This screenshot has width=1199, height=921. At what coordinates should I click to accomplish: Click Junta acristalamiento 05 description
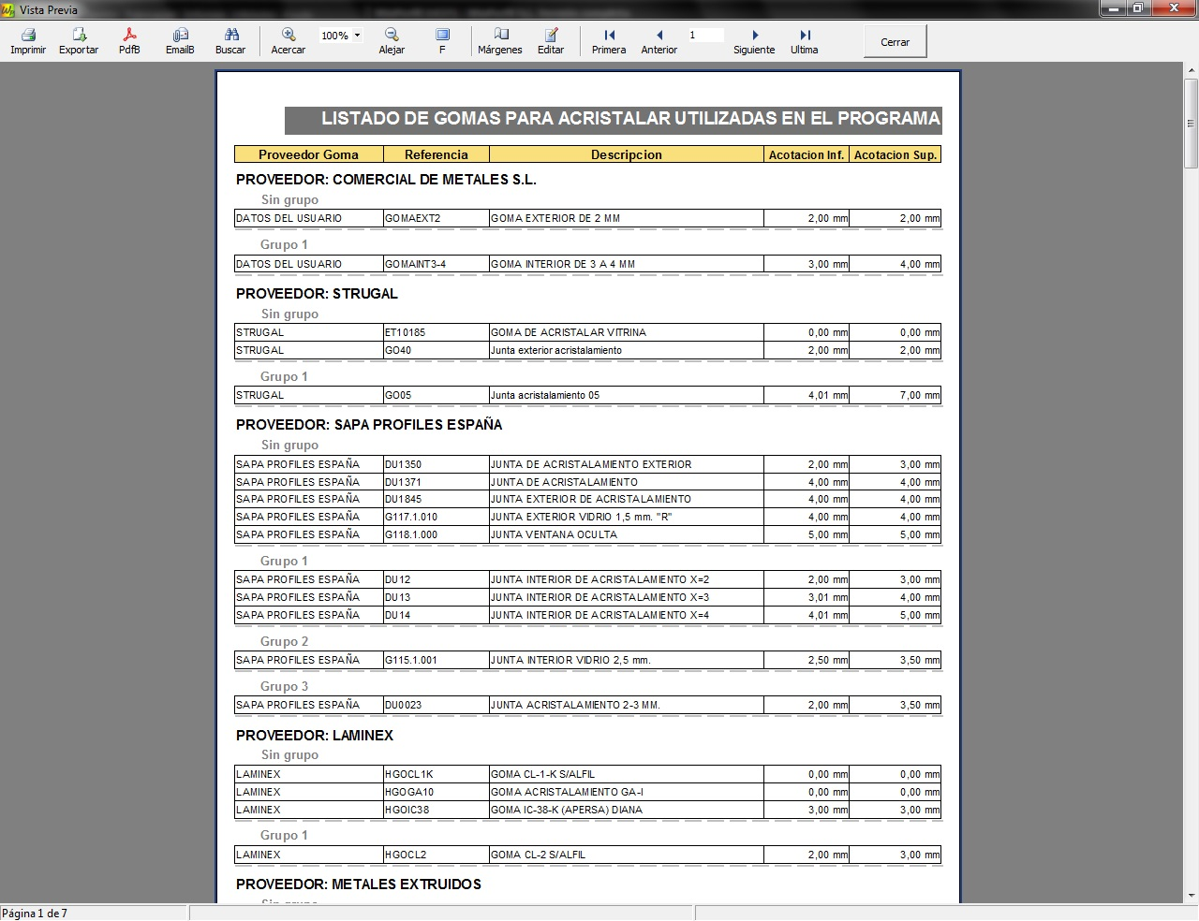[545, 395]
